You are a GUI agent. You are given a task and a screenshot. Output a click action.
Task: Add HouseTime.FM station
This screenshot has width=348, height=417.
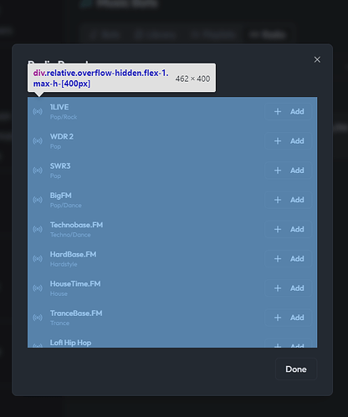pyautogui.click(x=289, y=288)
